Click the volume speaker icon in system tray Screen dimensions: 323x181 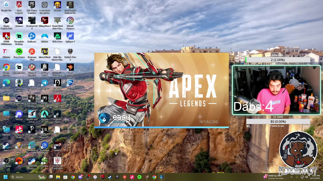[x=306, y=177]
